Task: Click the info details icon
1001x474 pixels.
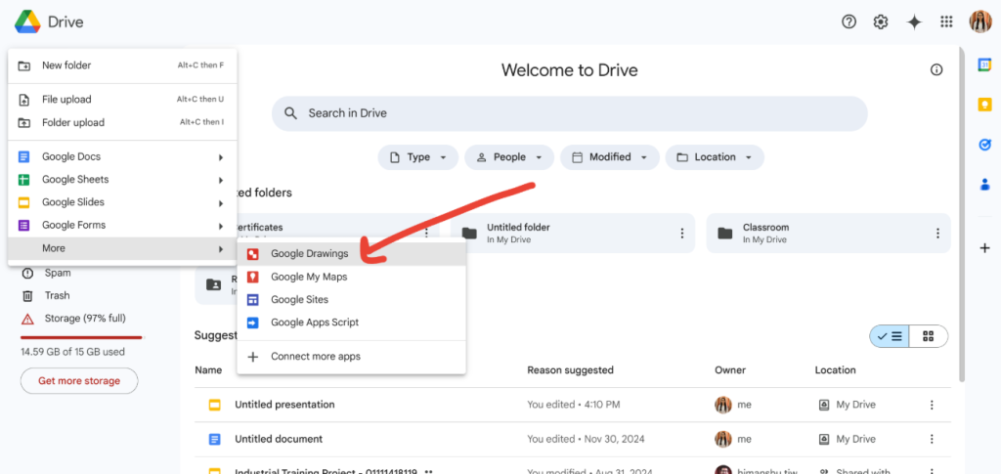Action: tap(936, 69)
